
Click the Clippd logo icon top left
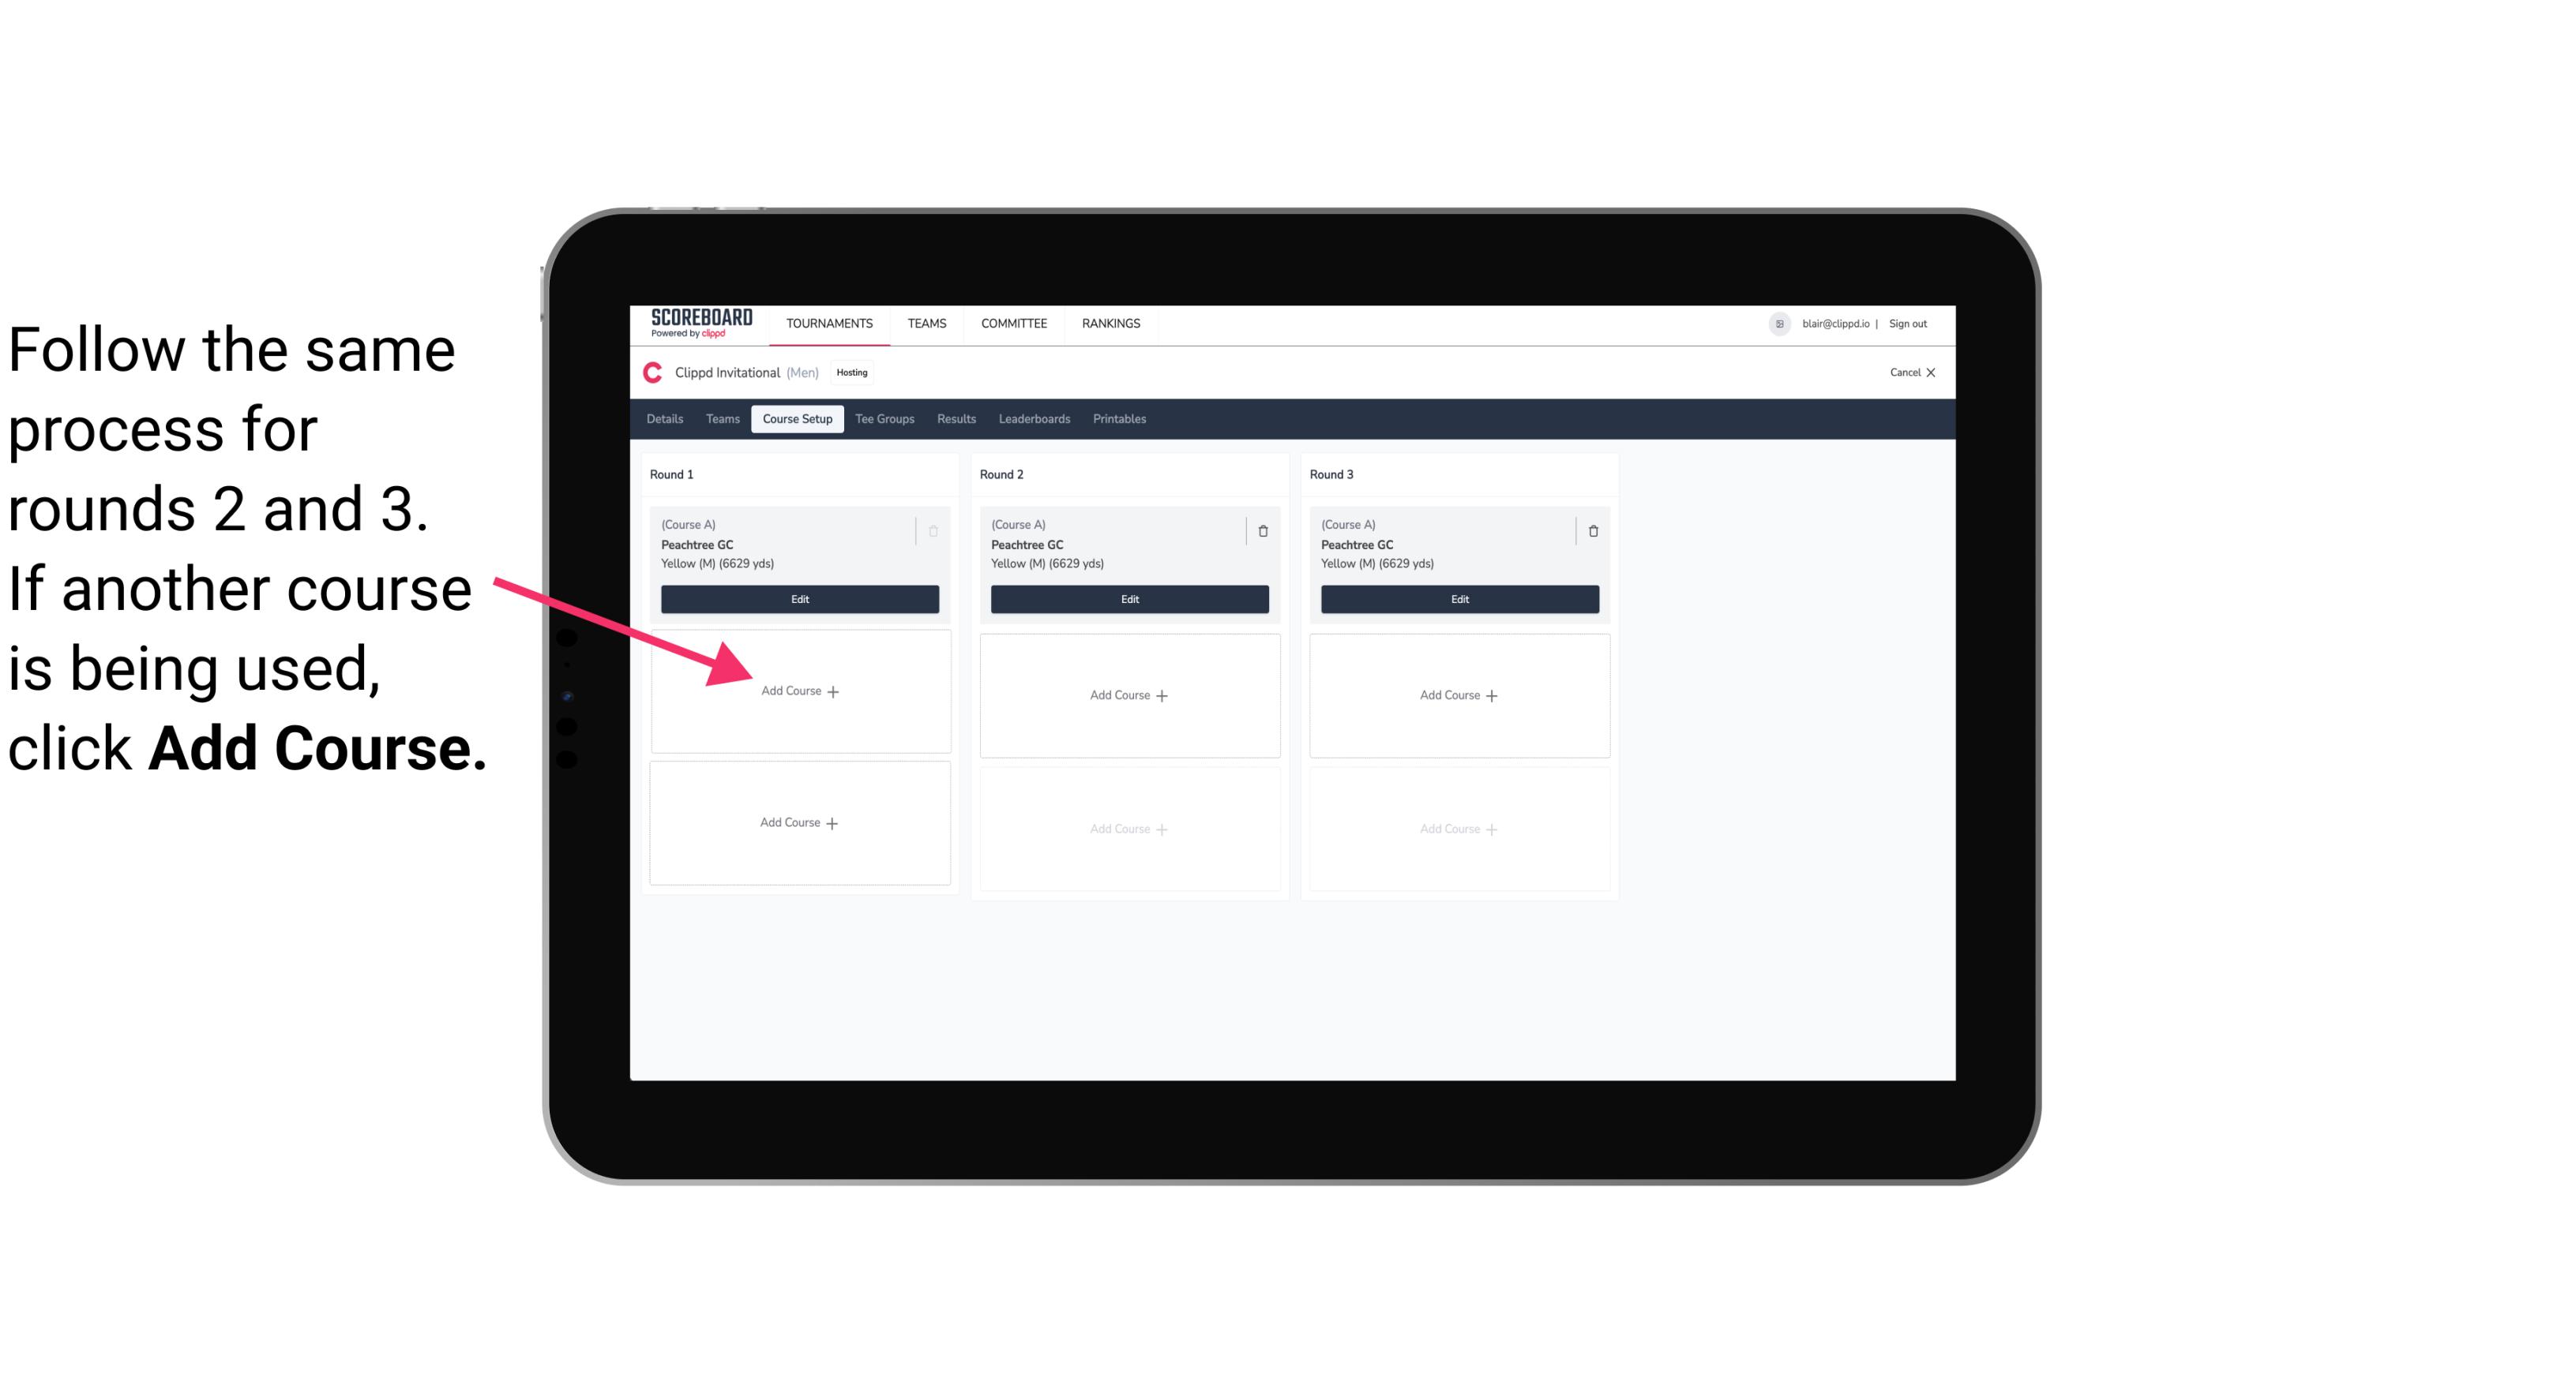[x=653, y=372]
